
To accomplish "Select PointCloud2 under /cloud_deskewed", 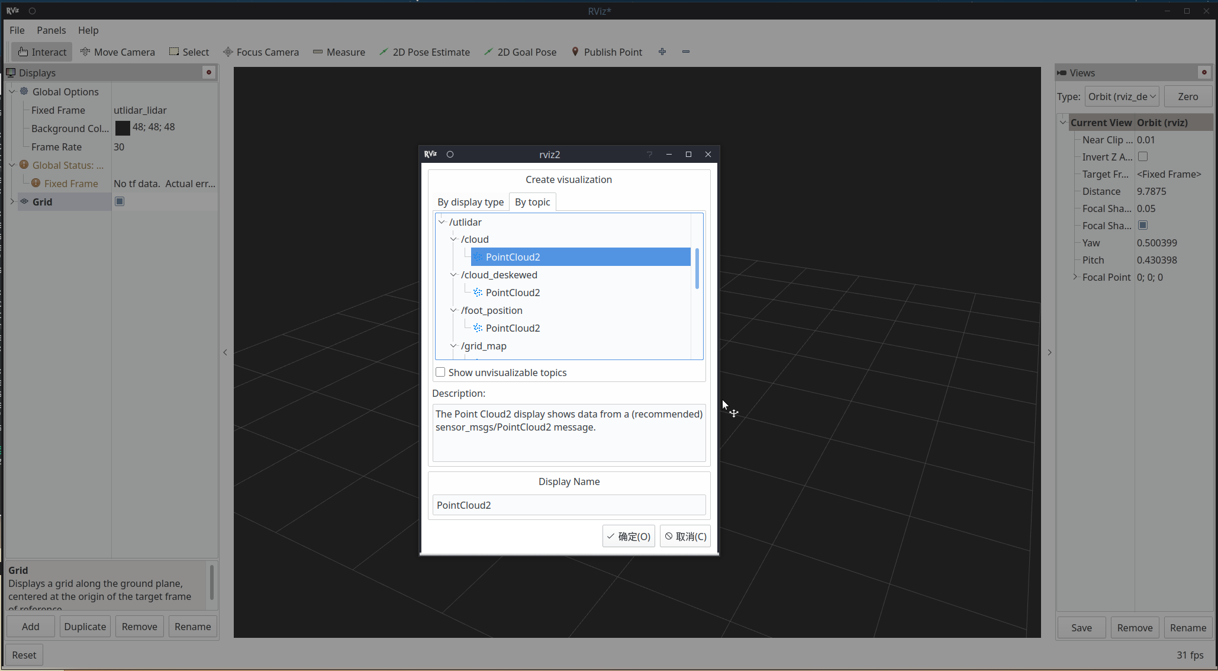I will pos(513,293).
